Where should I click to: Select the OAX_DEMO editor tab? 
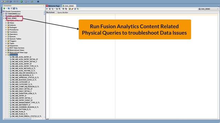[69, 6]
